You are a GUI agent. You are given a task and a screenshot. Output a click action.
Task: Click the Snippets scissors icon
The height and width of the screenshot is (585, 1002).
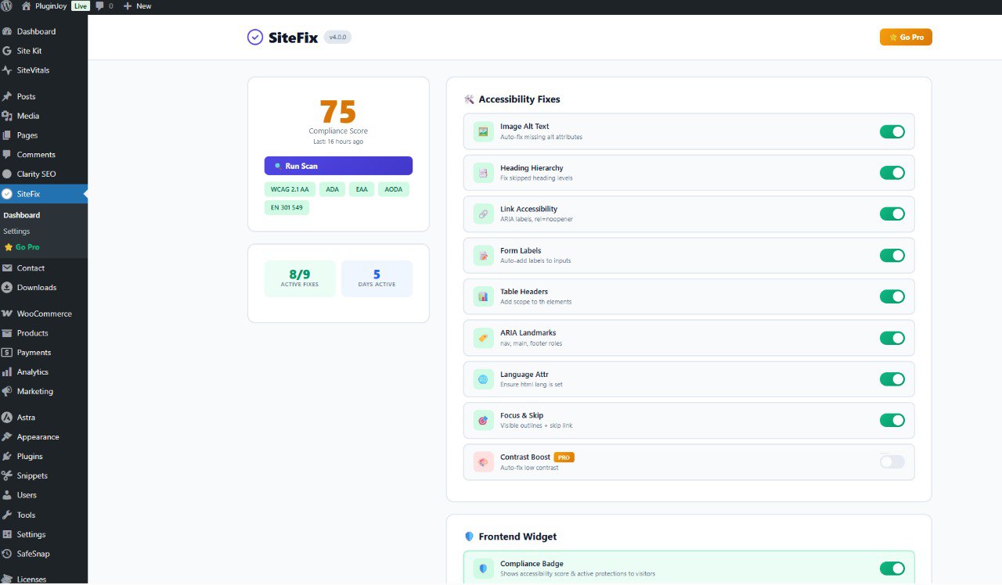point(7,476)
